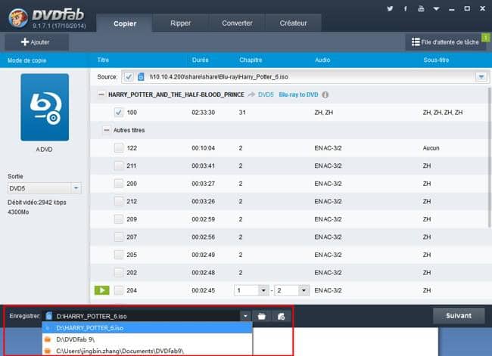Viewport: 492px width, 356px height.
Task: Check title 205 checkbox
Action: (119, 255)
